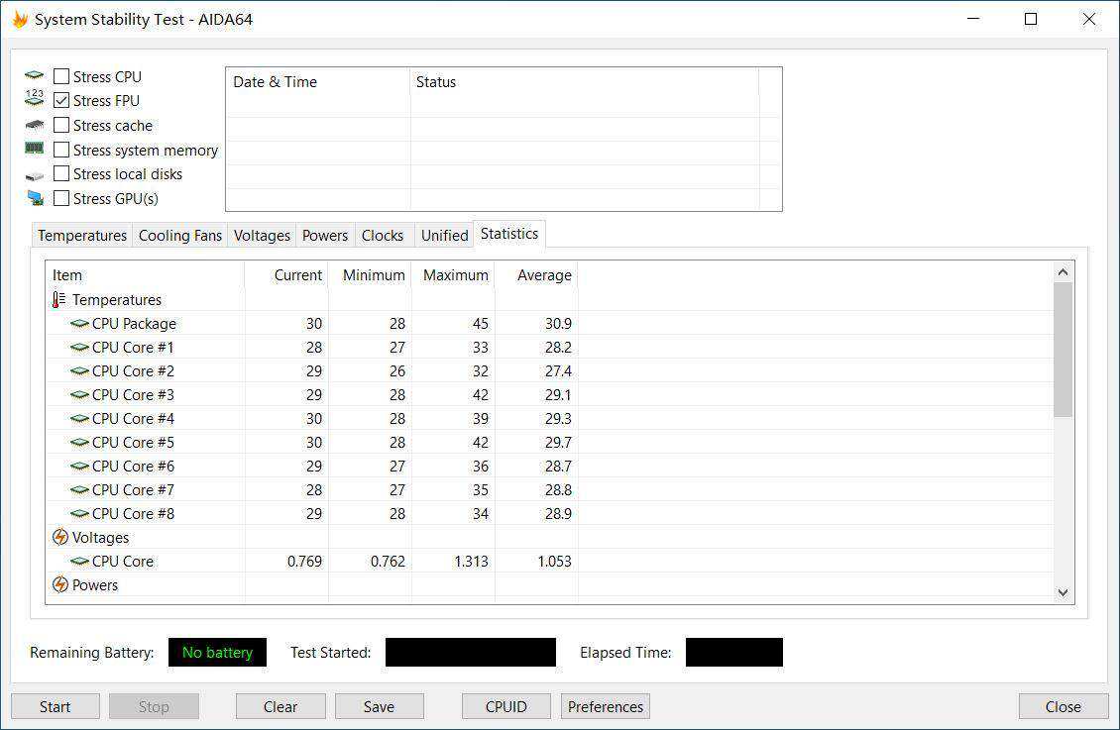Click the monitor icon beside Stress GPU(s)
Screen dimensions: 1120x730
35,198
